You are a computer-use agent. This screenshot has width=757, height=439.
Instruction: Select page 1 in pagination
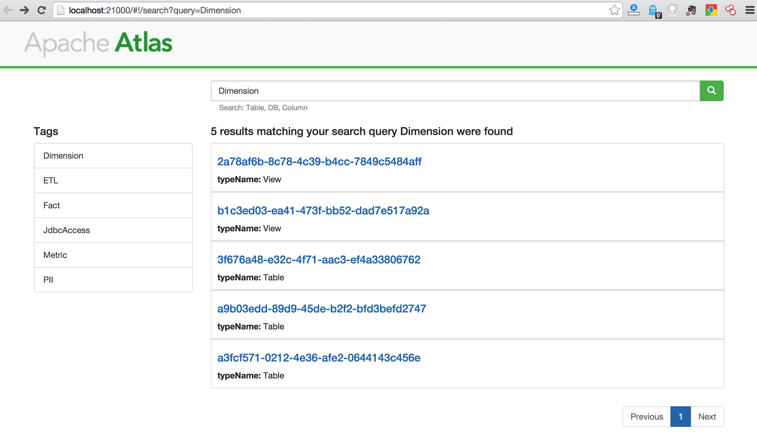(680, 417)
